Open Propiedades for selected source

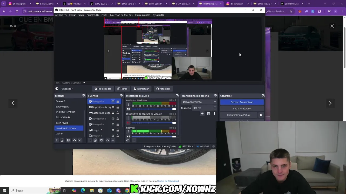(x=103, y=89)
